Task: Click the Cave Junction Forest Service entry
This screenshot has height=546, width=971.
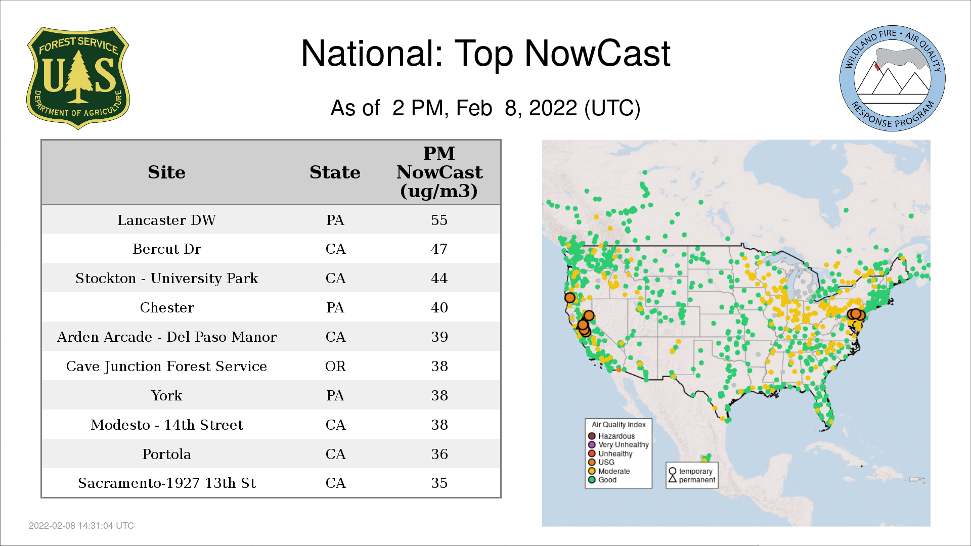Action: coord(166,366)
